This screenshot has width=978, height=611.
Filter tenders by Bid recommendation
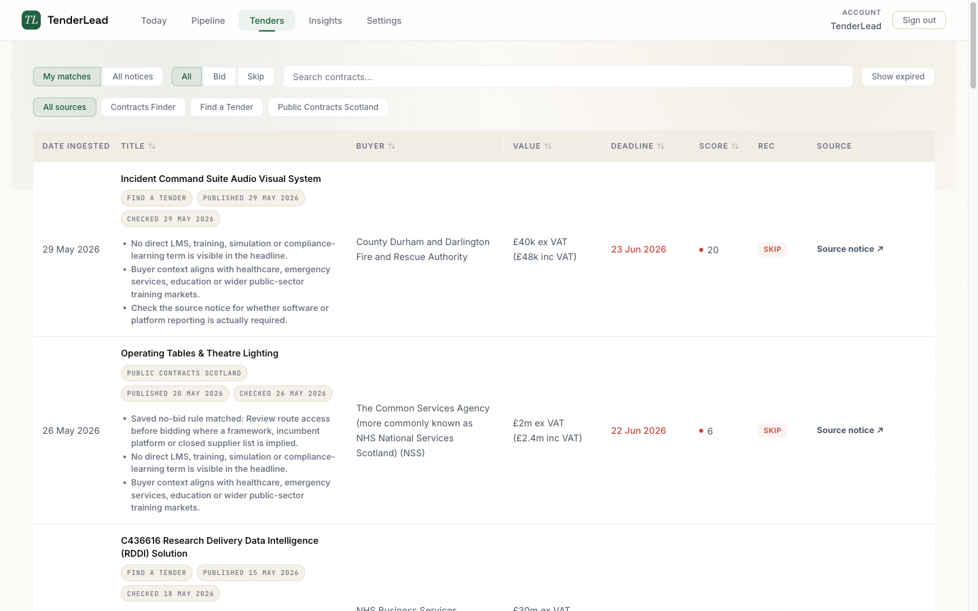pyautogui.click(x=219, y=77)
